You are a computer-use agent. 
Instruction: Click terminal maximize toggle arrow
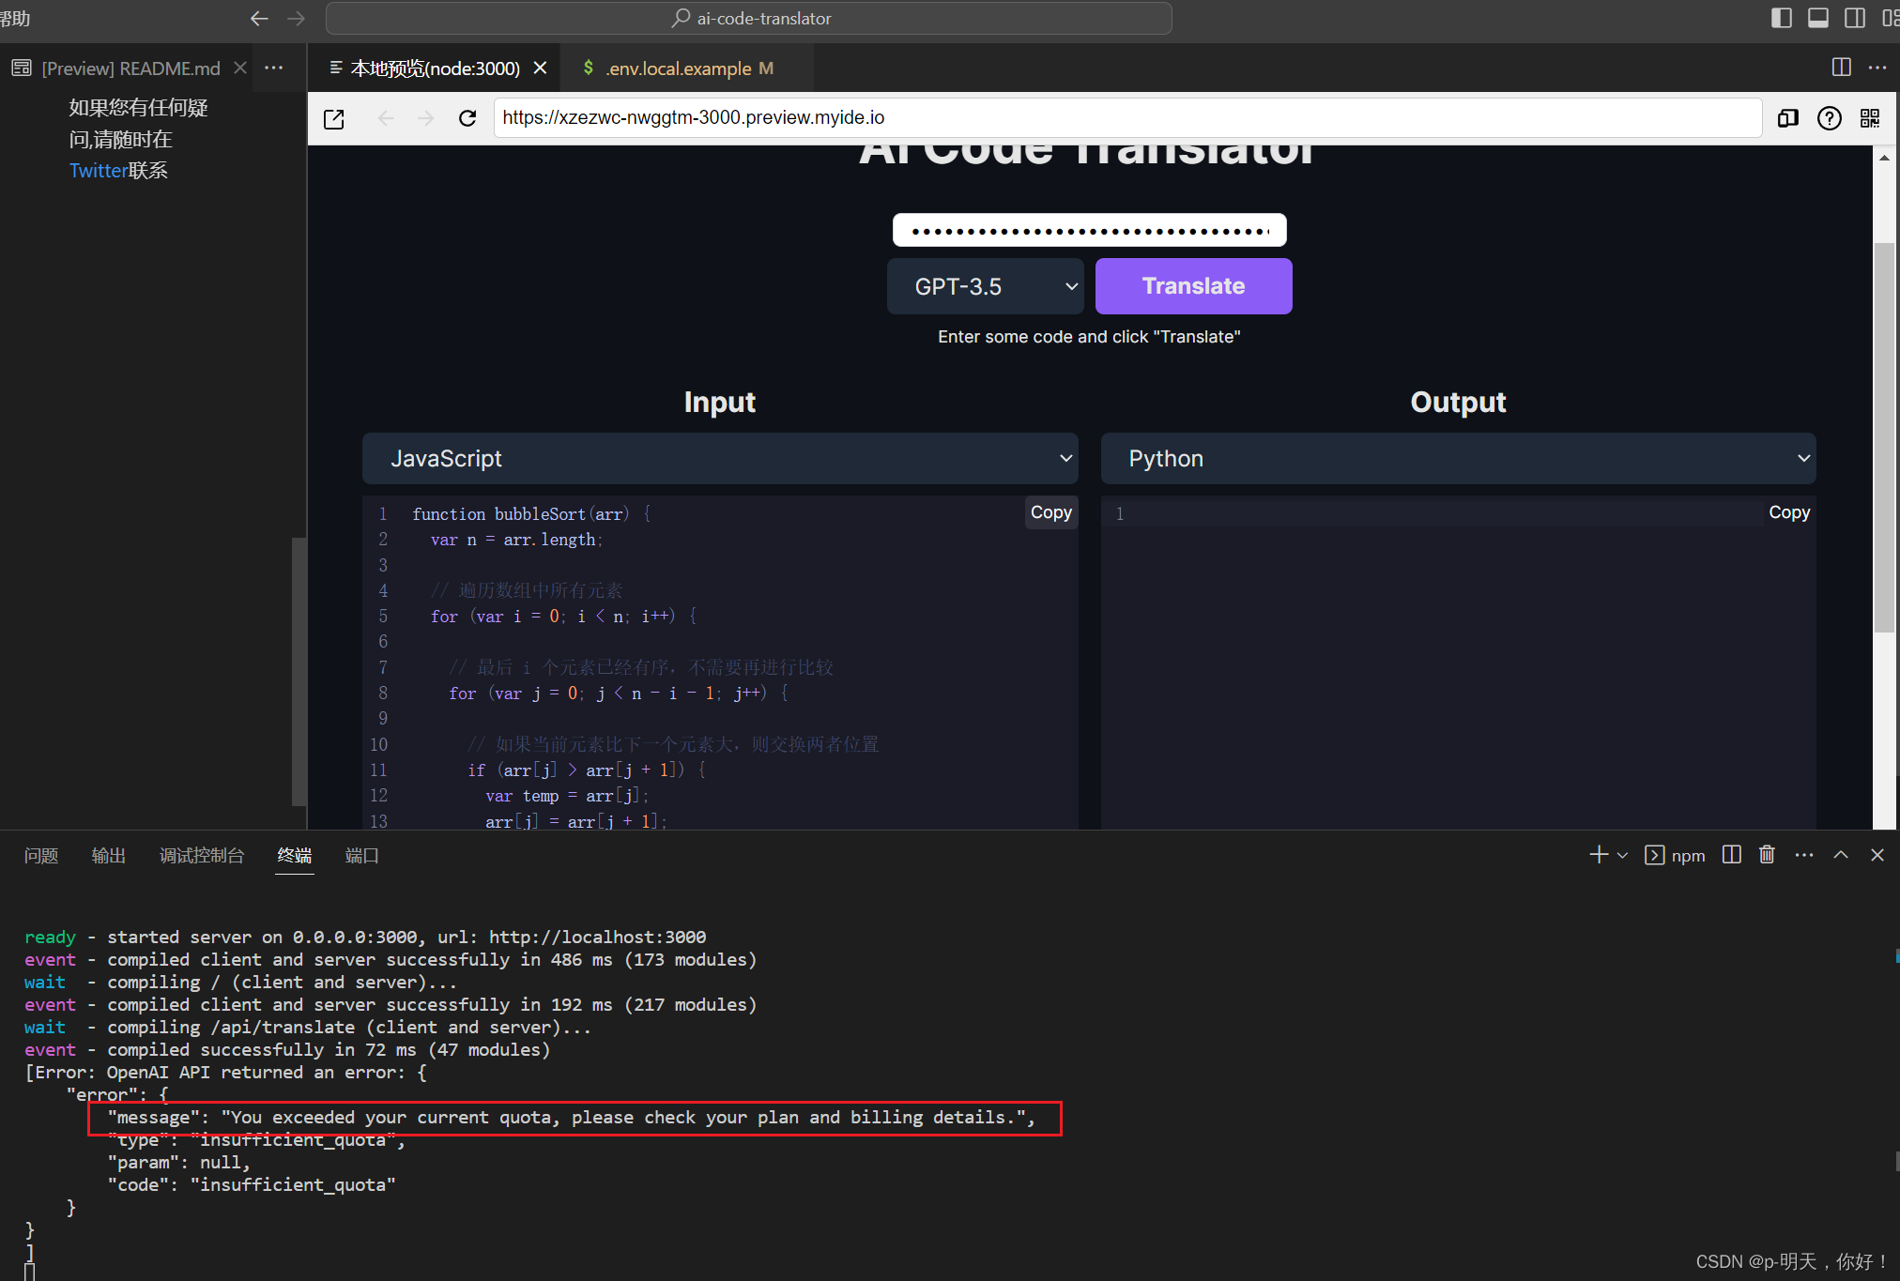click(1846, 855)
